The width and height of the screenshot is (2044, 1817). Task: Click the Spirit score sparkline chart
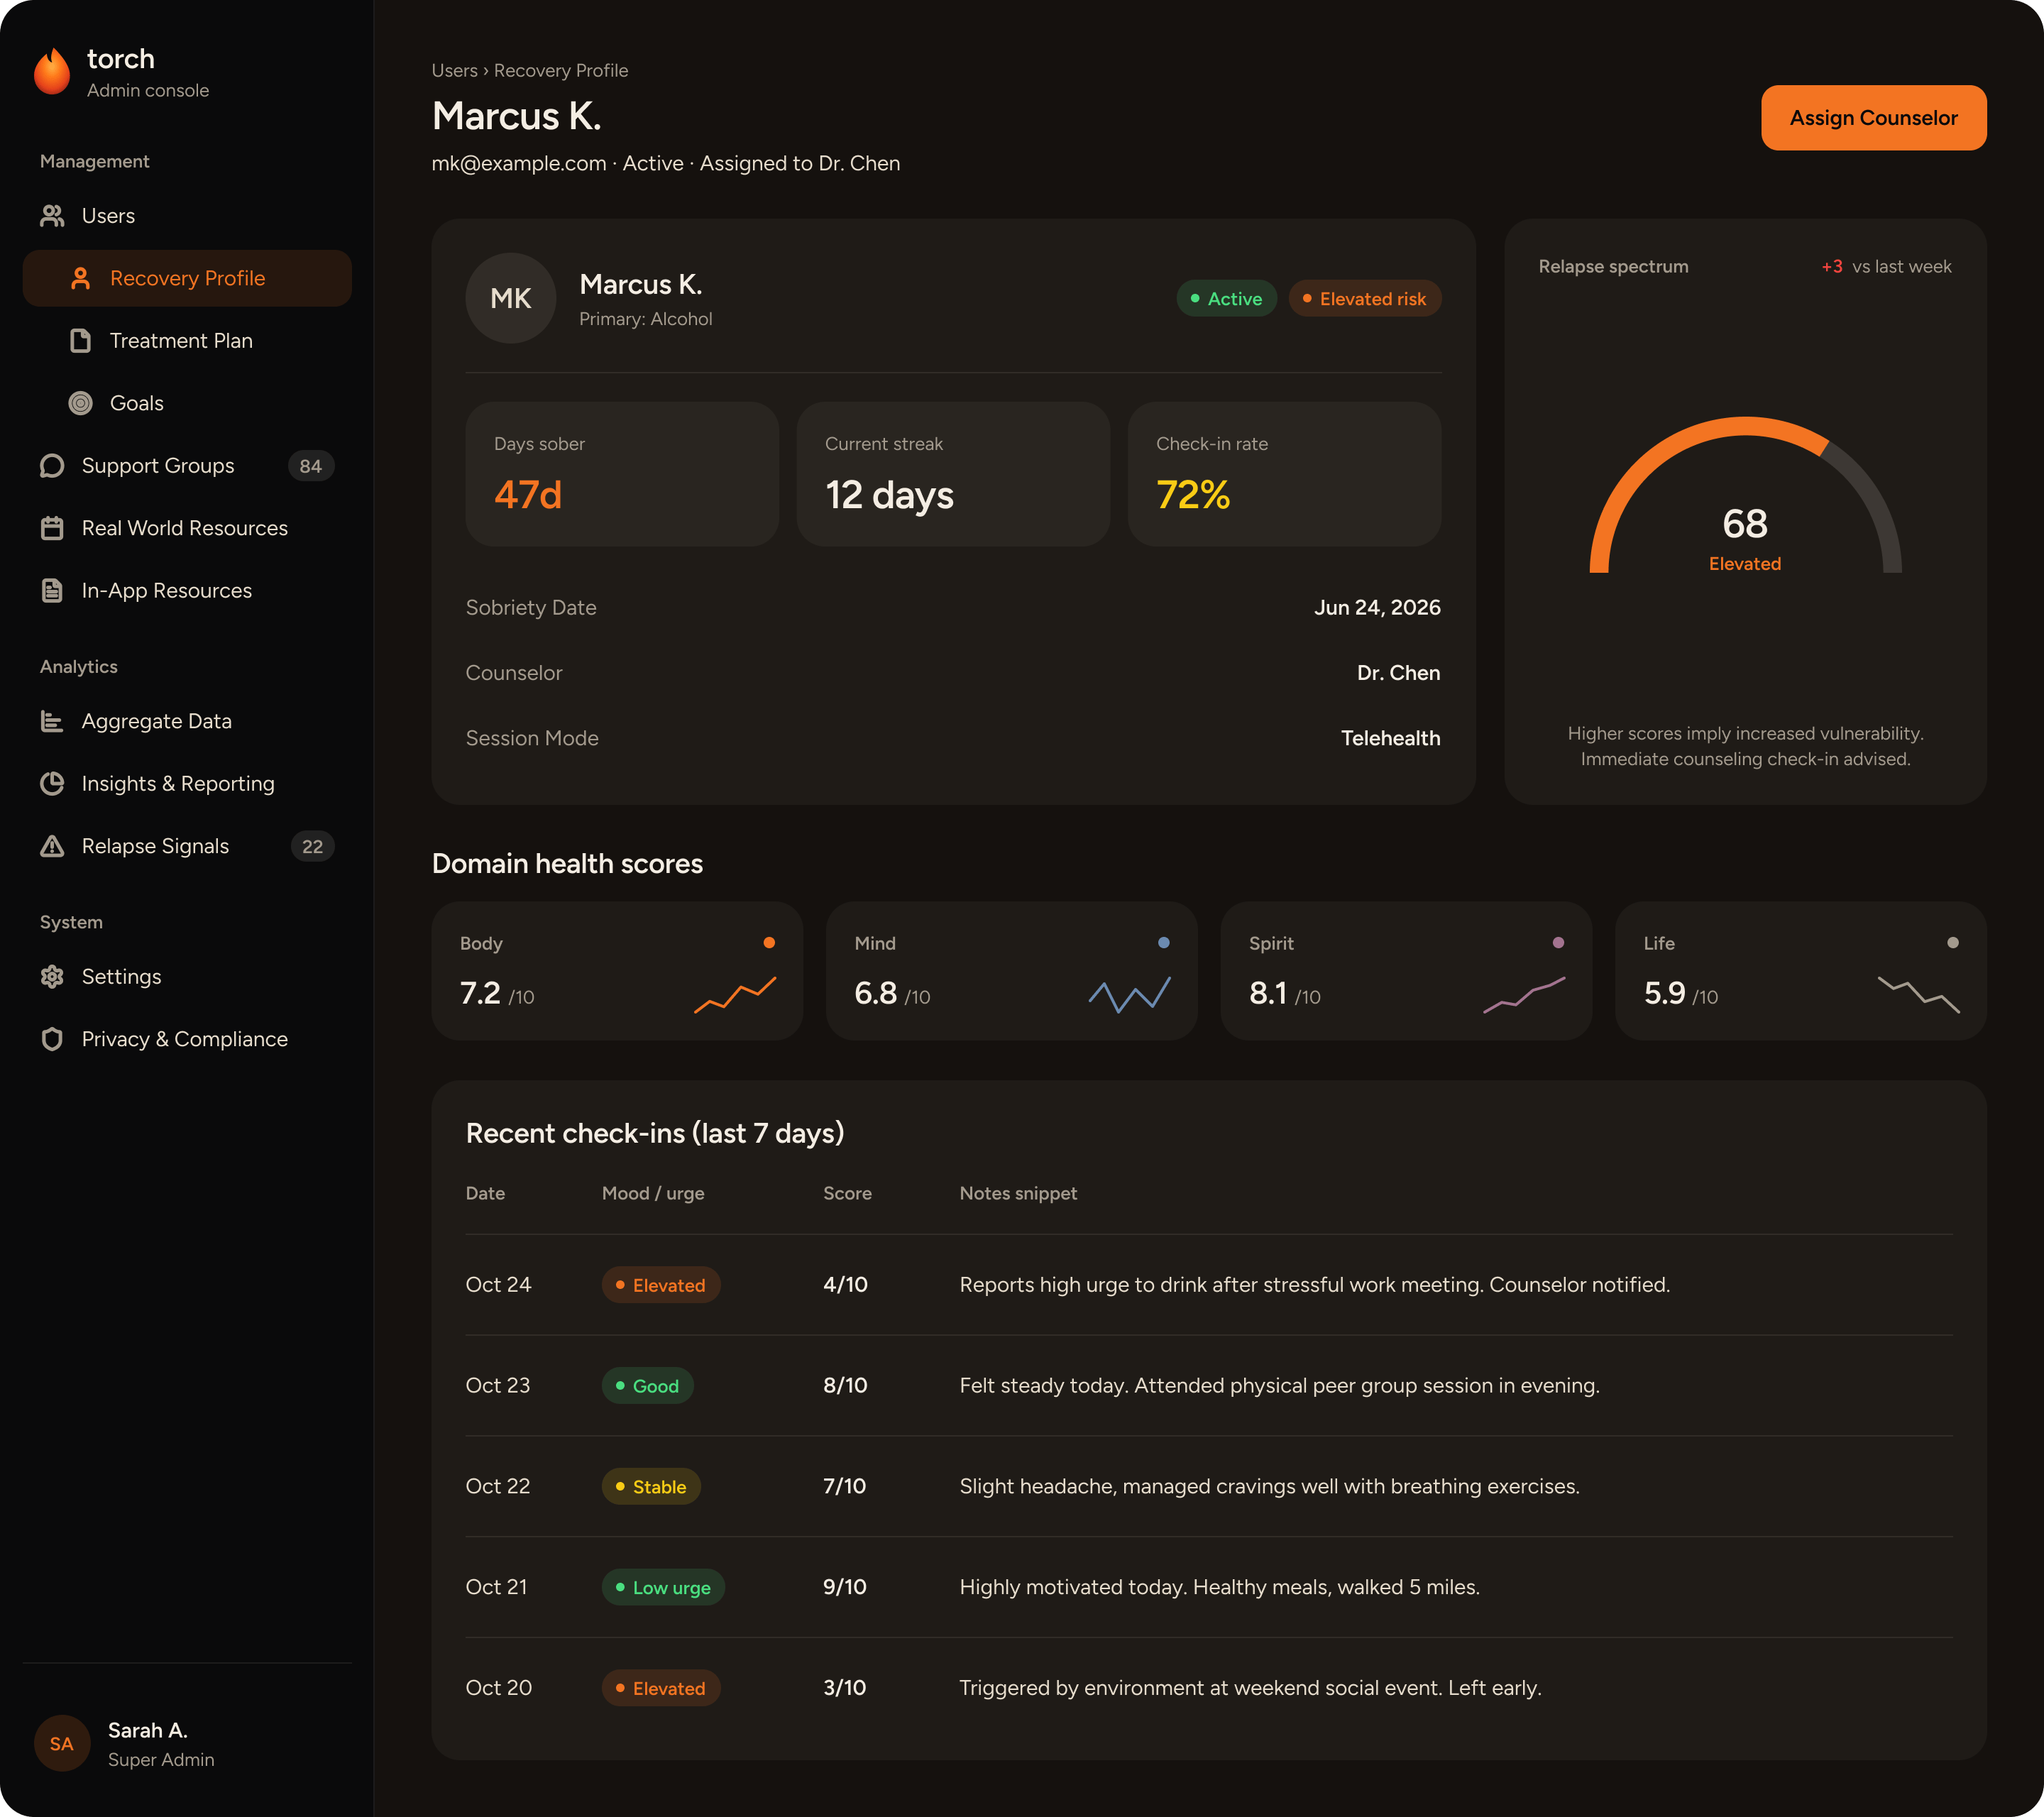pyautogui.click(x=1524, y=995)
